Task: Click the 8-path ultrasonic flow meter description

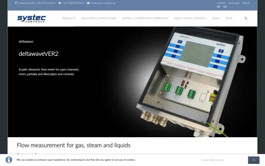Action: tap(49, 72)
